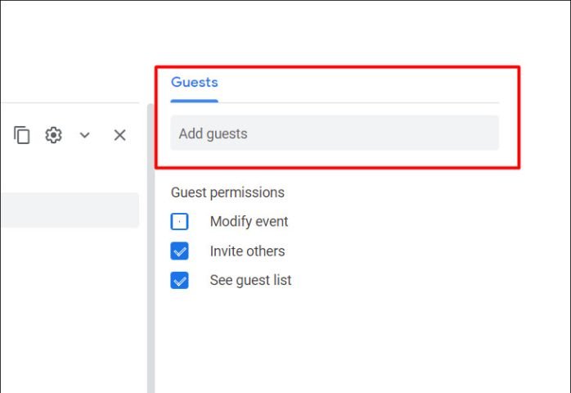This screenshot has height=393, width=571.
Task: Click the "Invite others" label text
Action: click(247, 251)
